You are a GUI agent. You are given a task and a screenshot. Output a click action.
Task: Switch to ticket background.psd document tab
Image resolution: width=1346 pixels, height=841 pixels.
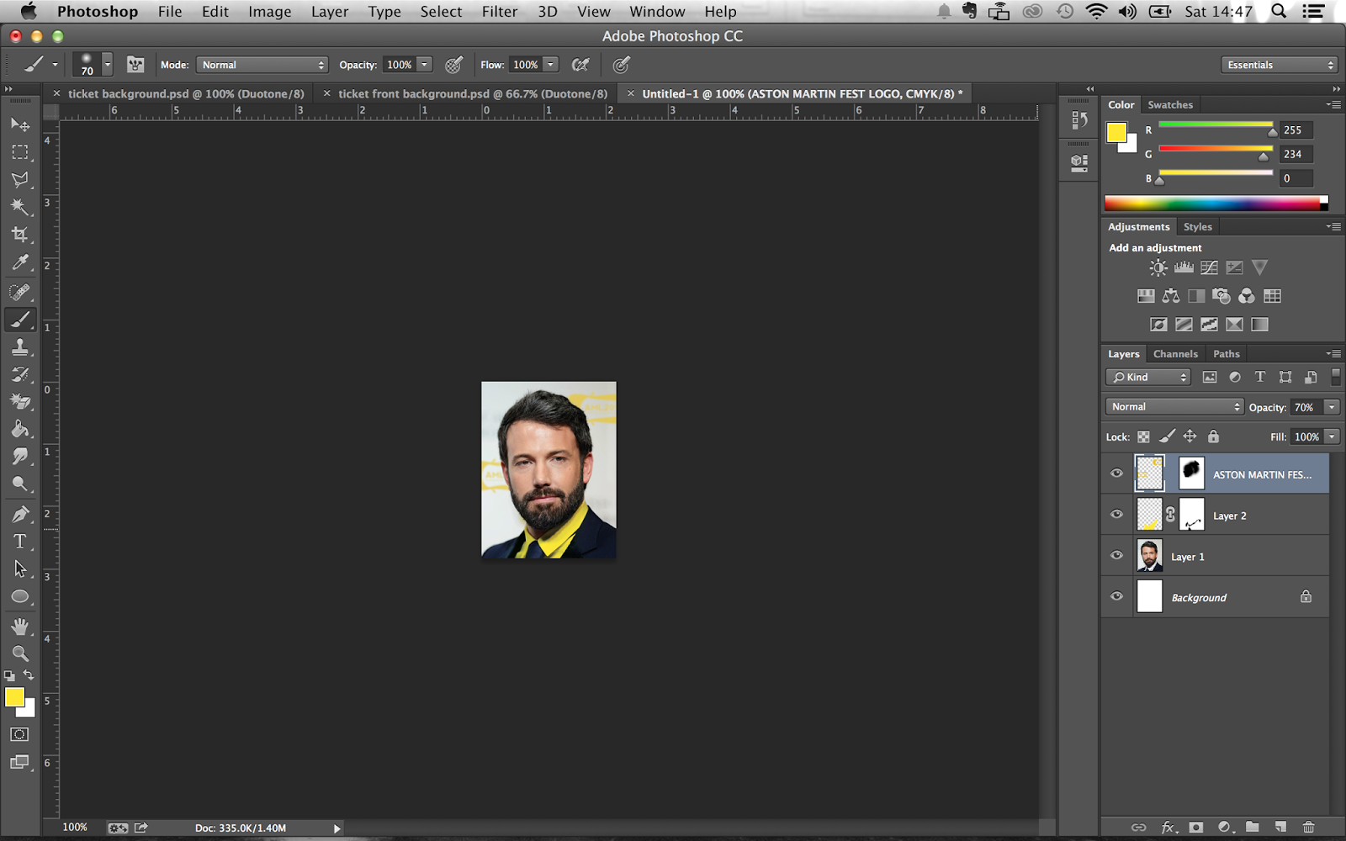(x=186, y=93)
